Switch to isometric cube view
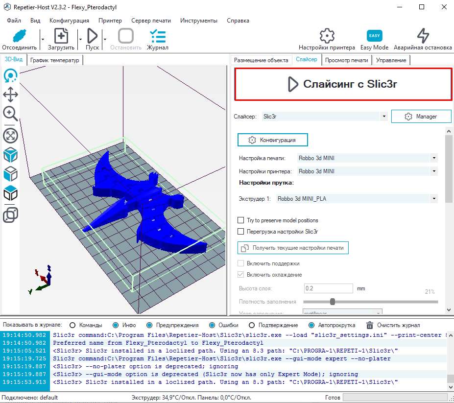This screenshot has height=403, width=454. click(x=10, y=155)
